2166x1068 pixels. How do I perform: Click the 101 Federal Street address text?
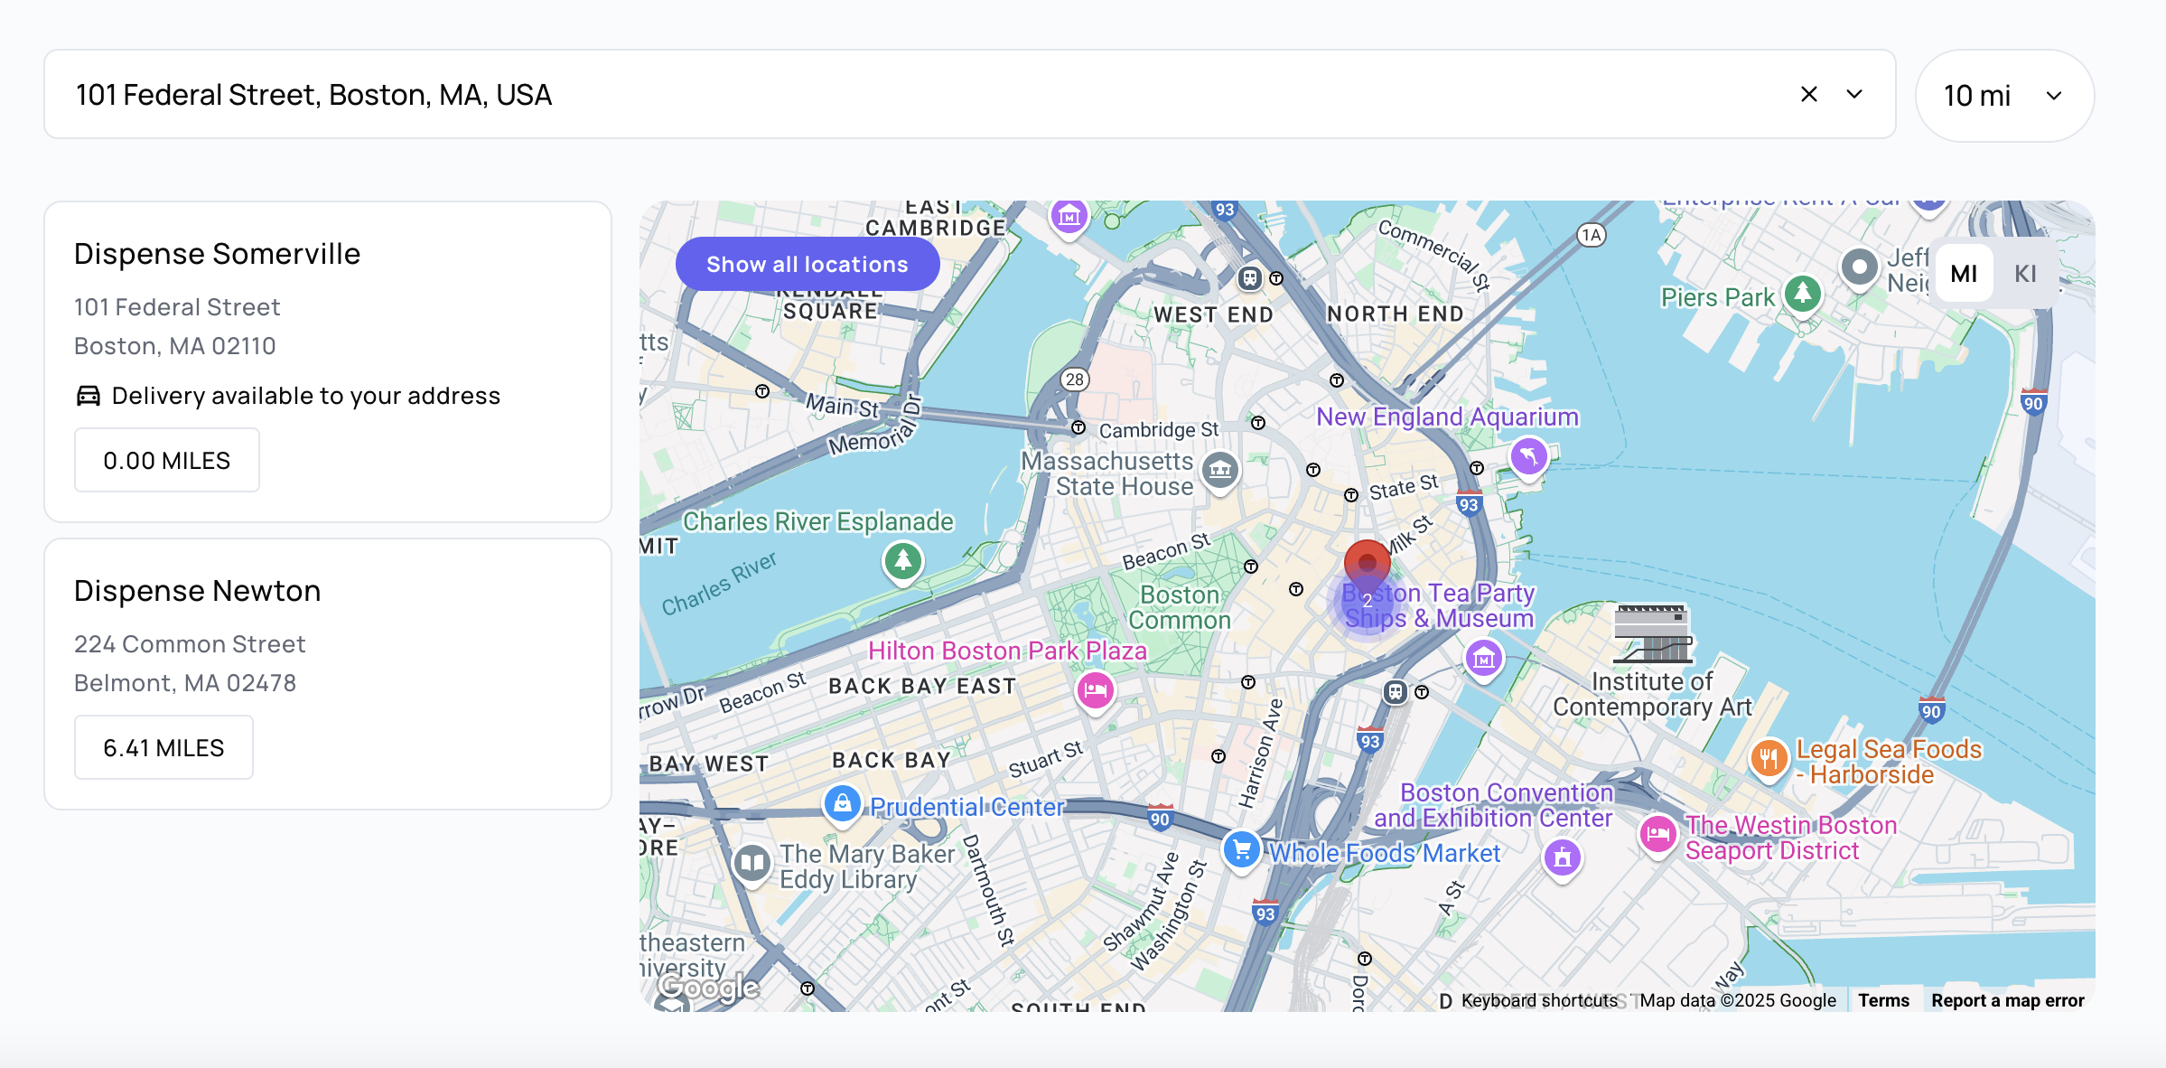point(177,307)
